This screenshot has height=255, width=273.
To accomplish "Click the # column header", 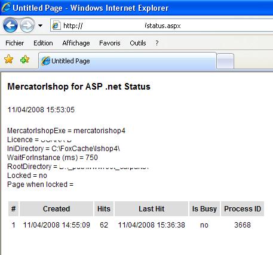I will click(x=13, y=209).
